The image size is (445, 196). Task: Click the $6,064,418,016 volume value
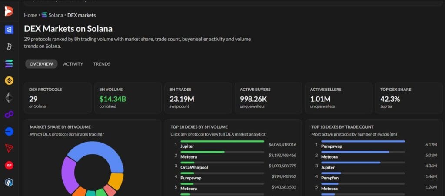(x=282, y=145)
